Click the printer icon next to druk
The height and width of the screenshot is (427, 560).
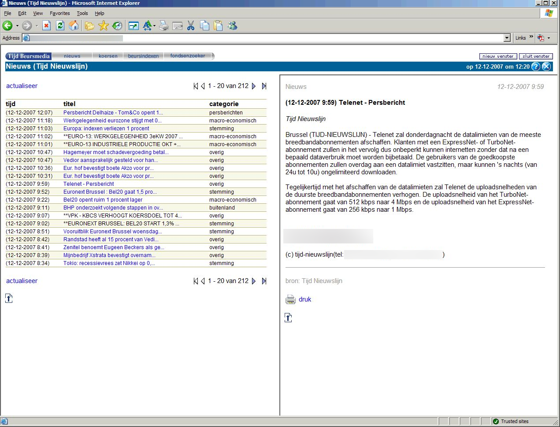tap(290, 299)
